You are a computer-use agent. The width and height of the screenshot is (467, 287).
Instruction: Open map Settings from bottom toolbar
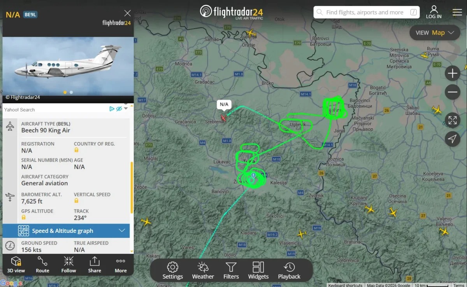point(173,271)
